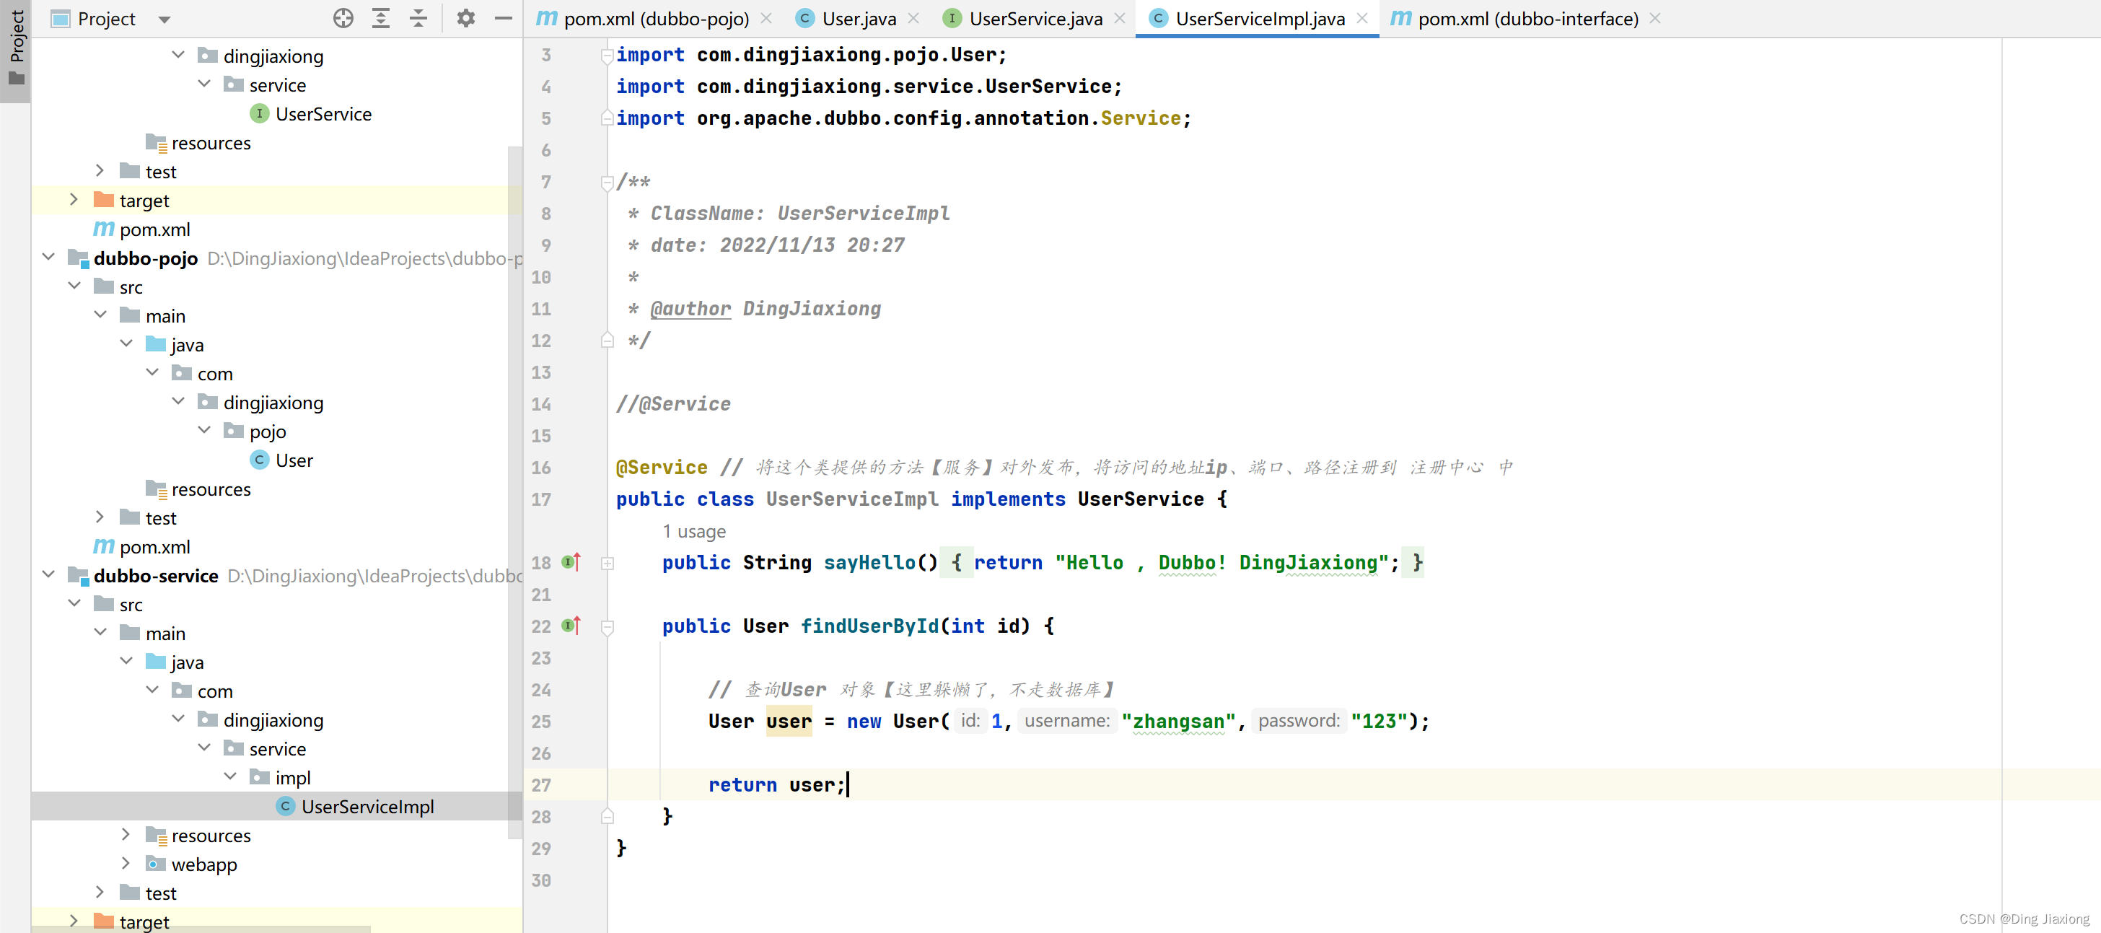Fold the import block at line 3
Image resolution: width=2101 pixels, height=933 pixels.
608,56
